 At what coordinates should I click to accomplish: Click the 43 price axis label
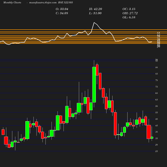(157, 126)
